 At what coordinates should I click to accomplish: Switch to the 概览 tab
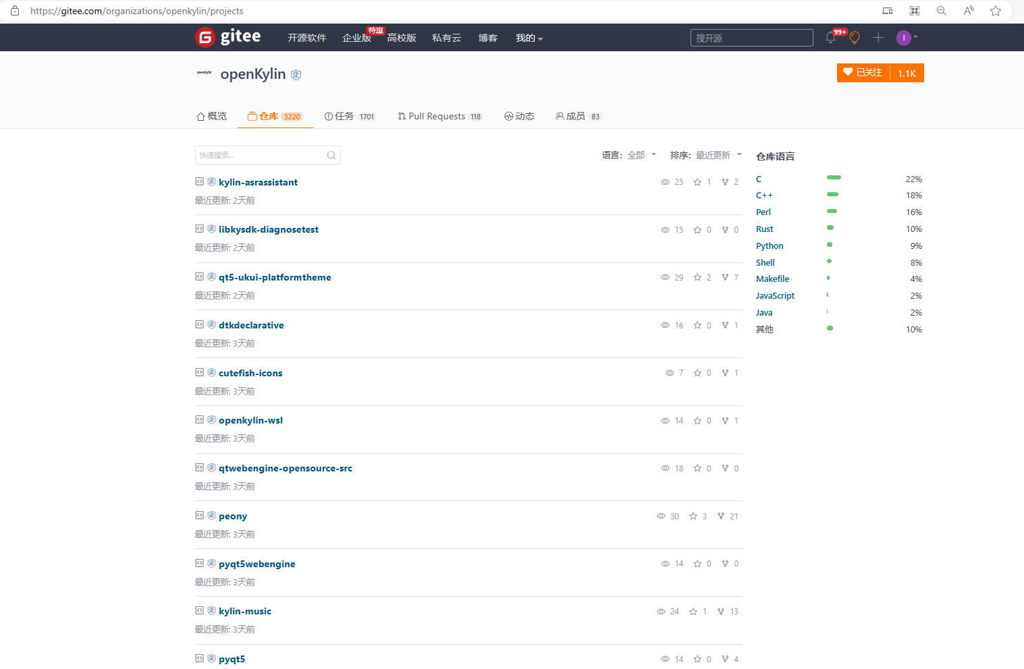coord(211,116)
